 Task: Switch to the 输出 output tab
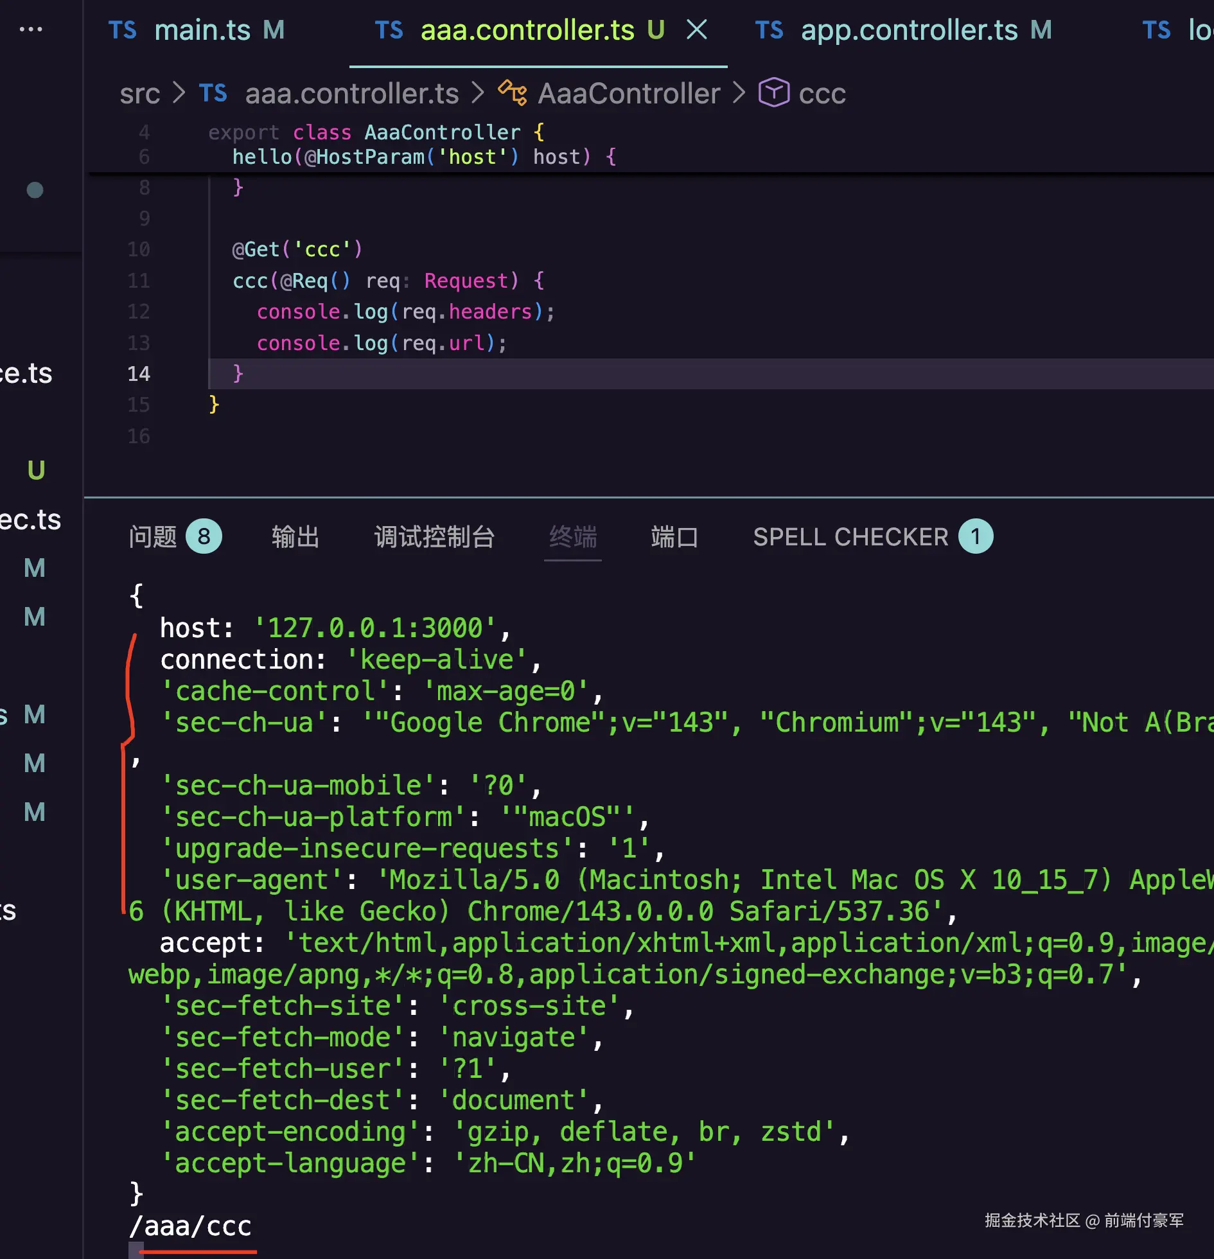(x=295, y=537)
